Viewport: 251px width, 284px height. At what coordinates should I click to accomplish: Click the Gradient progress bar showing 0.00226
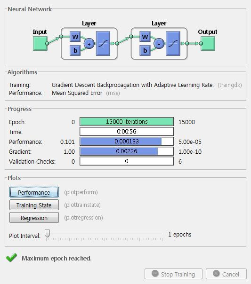[127, 151]
